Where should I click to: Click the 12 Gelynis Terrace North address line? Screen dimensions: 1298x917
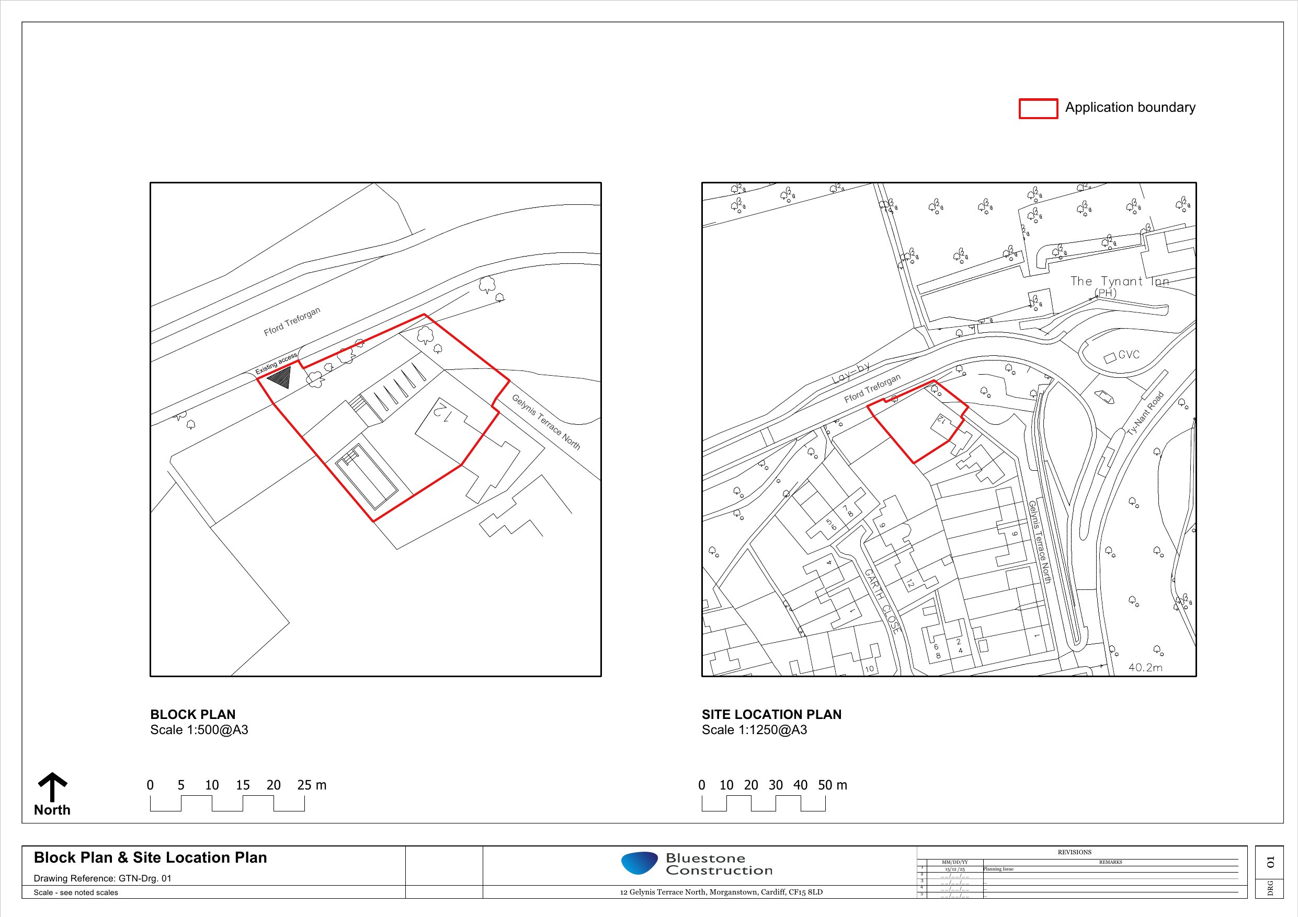point(721,892)
